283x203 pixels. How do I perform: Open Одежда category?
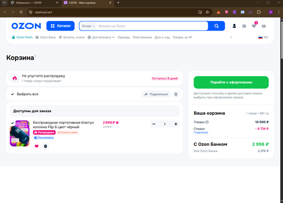coord(124,37)
